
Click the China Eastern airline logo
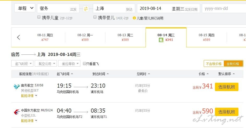pyautogui.click(x=17, y=112)
